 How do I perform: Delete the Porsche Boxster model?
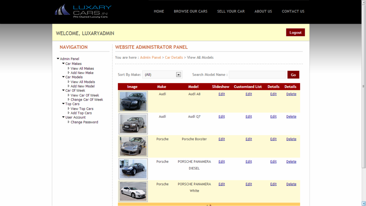pyautogui.click(x=291, y=139)
